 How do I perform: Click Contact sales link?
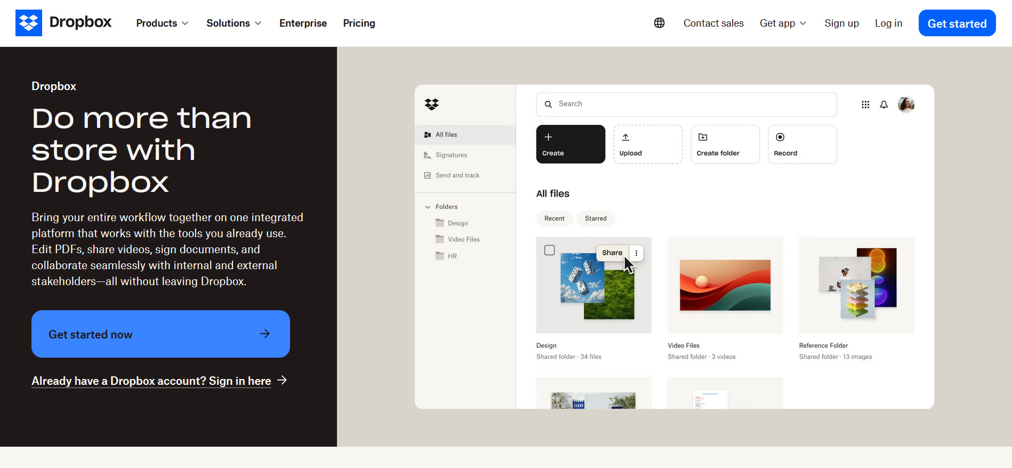[713, 23]
